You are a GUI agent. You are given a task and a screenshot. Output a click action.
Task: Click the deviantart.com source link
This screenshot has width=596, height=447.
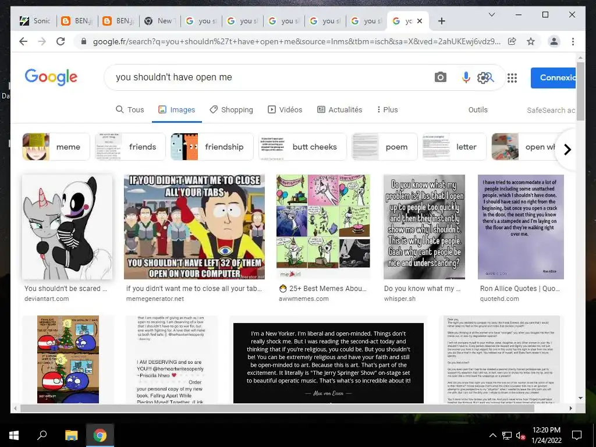47,299
